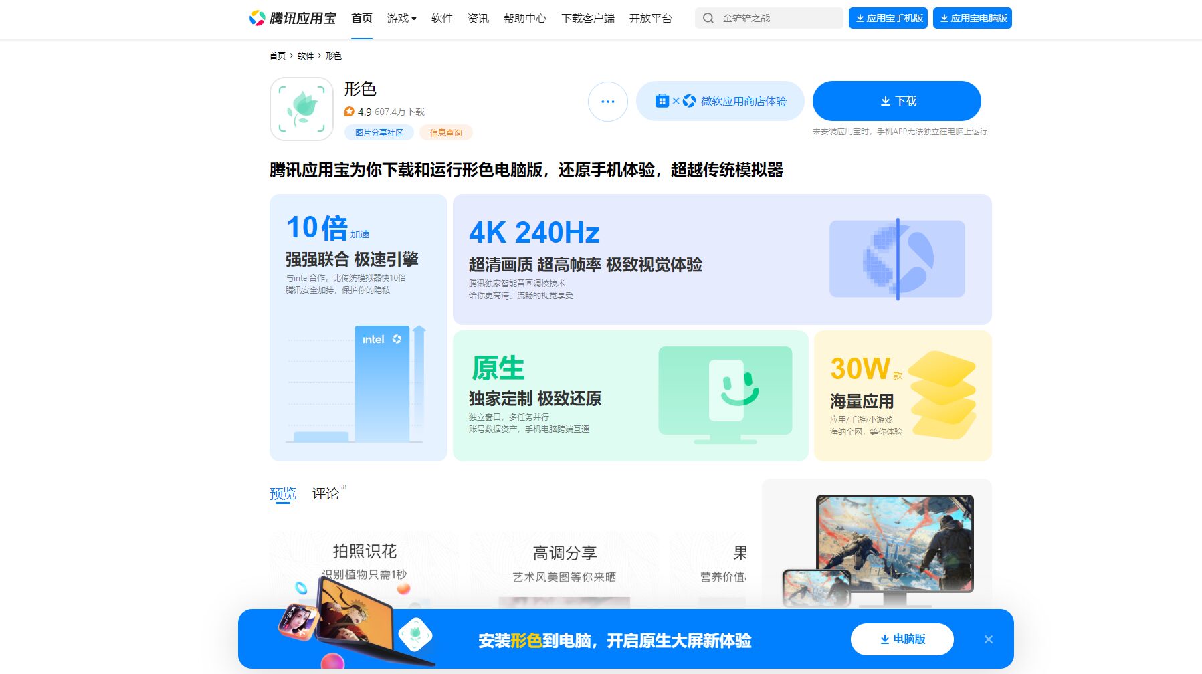
Task: Click the 607.4万下载 count text
Action: [x=400, y=112]
